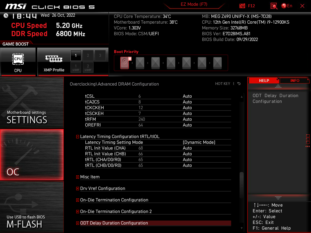Click the fifth boot priority device slot
Image resolution: width=311 pixels, height=233 pixels.
click(186, 63)
